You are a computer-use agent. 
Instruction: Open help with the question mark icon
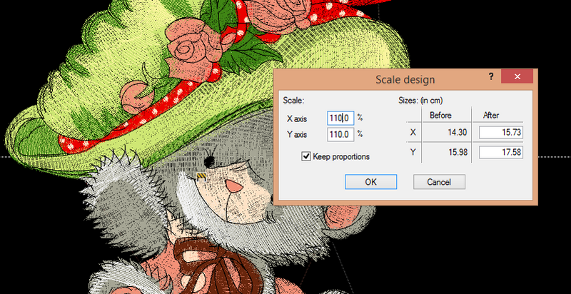click(491, 77)
